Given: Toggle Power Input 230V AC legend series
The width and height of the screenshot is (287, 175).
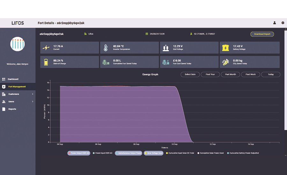Looking at the screenshot, I should point(102,153).
